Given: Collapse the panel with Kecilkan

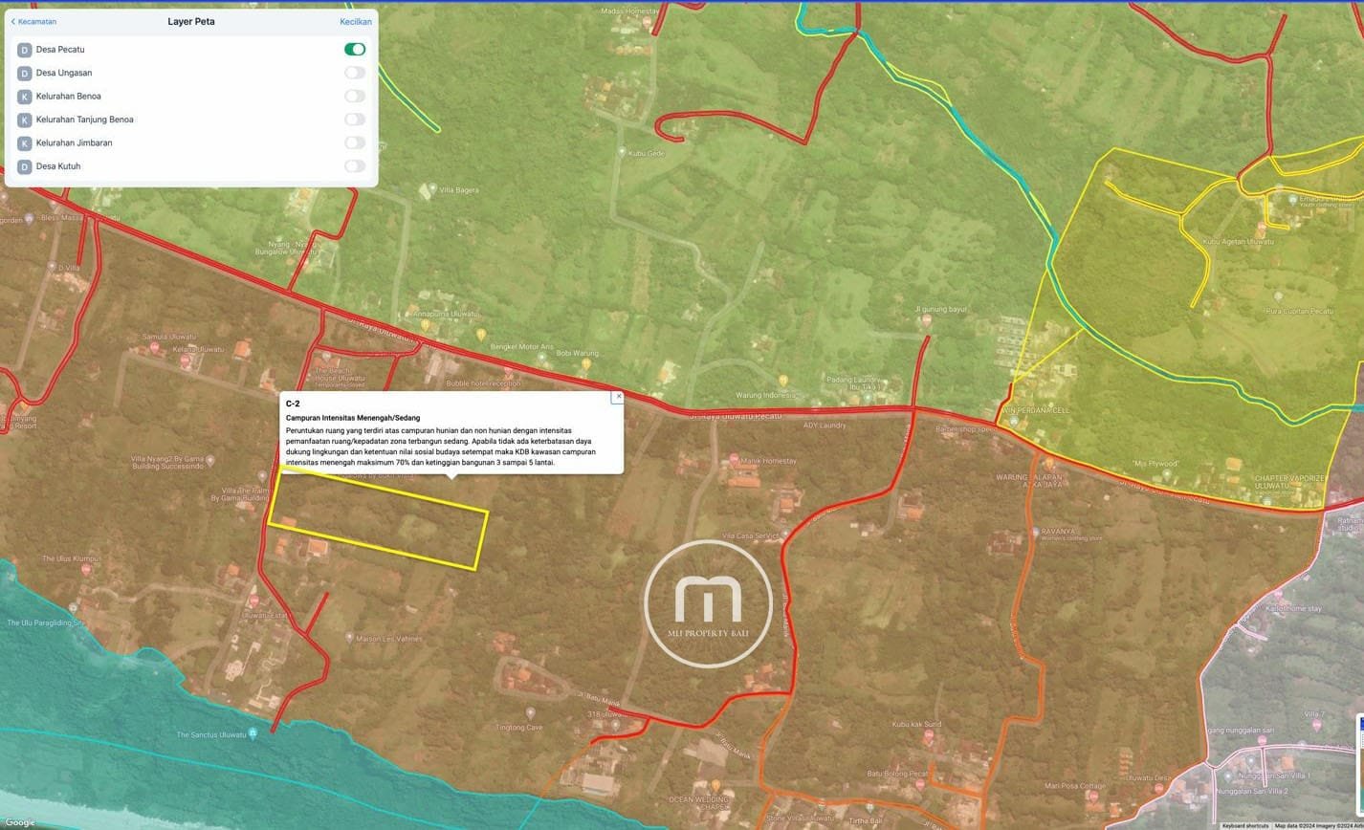Looking at the screenshot, I should [355, 22].
